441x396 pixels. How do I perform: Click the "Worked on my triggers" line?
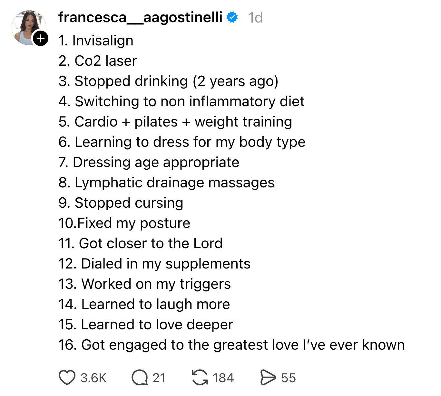point(144,284)
